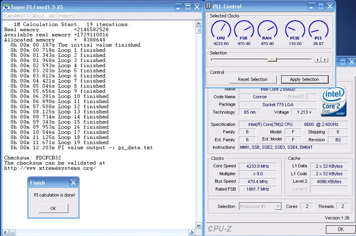The height and width of the screenshot is (236, 356).
Task: Click the Bus Speed 470.4 MHz value
Action: 258,182
